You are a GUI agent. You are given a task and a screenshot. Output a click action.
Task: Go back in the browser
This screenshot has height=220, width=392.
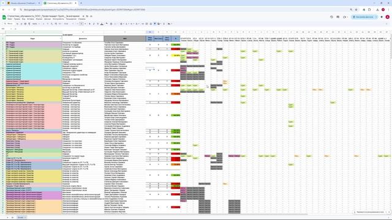tap(3, 10)
